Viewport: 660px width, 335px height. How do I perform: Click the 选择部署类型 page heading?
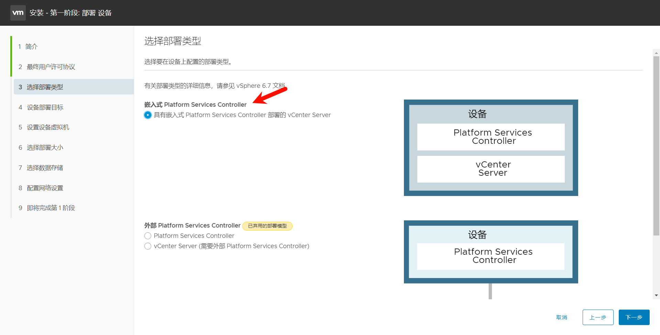point(173,41)
